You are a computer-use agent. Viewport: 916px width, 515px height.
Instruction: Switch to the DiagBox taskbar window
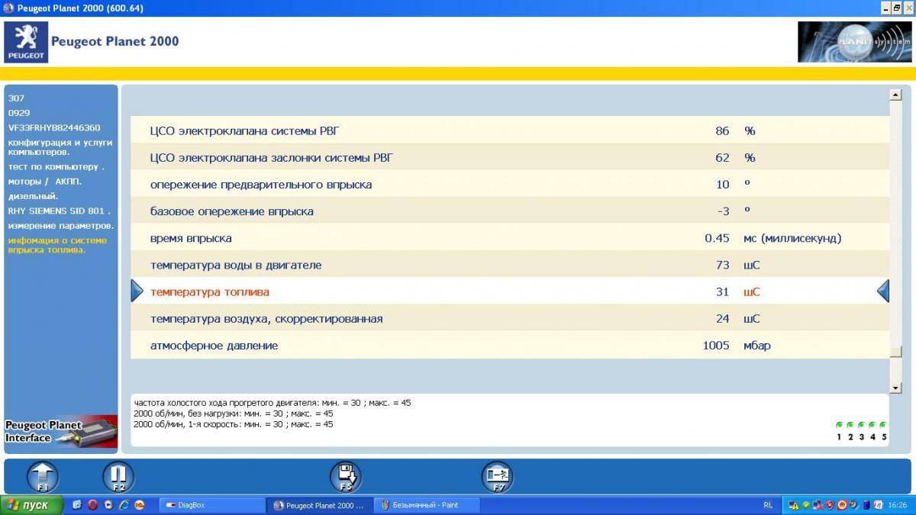point(211,505)
